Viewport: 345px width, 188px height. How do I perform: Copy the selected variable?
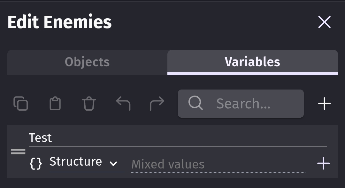click(21, 104)
